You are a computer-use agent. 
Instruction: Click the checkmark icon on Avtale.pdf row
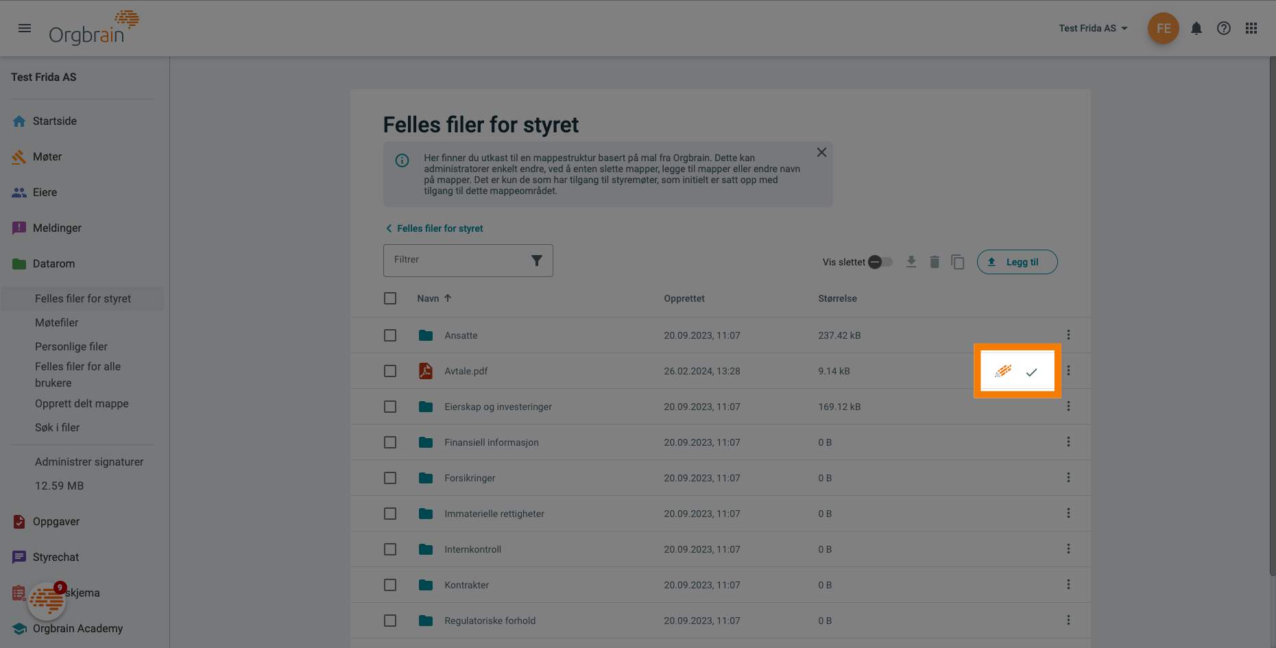tap(1031, 372)
